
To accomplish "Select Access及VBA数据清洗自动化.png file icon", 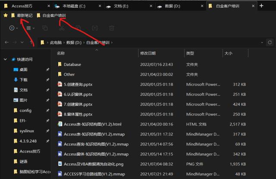I will [60, 164].
